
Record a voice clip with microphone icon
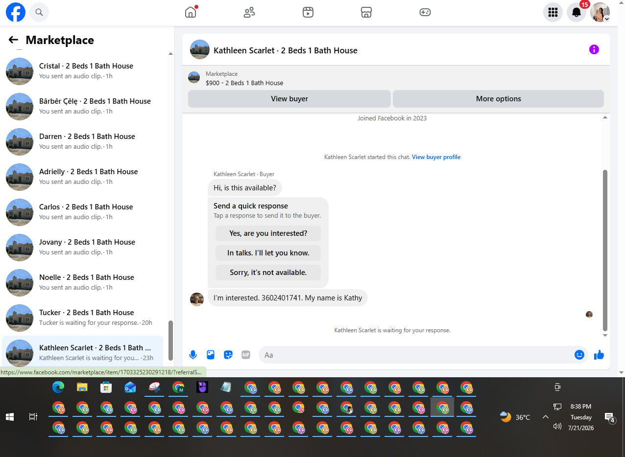point(193,355)
